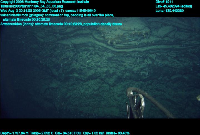
Task: Click the Xmiss= 83.48% reading
Action: point(117,133)
